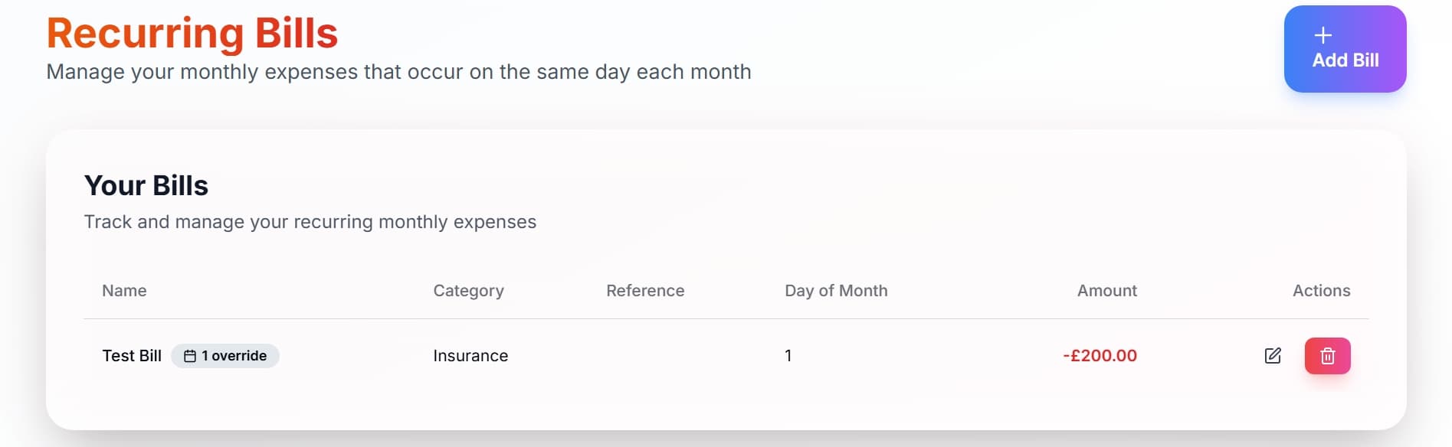Click the Track and manage subtitle text
Screen dimensions: 1452x447
point(310,222)
